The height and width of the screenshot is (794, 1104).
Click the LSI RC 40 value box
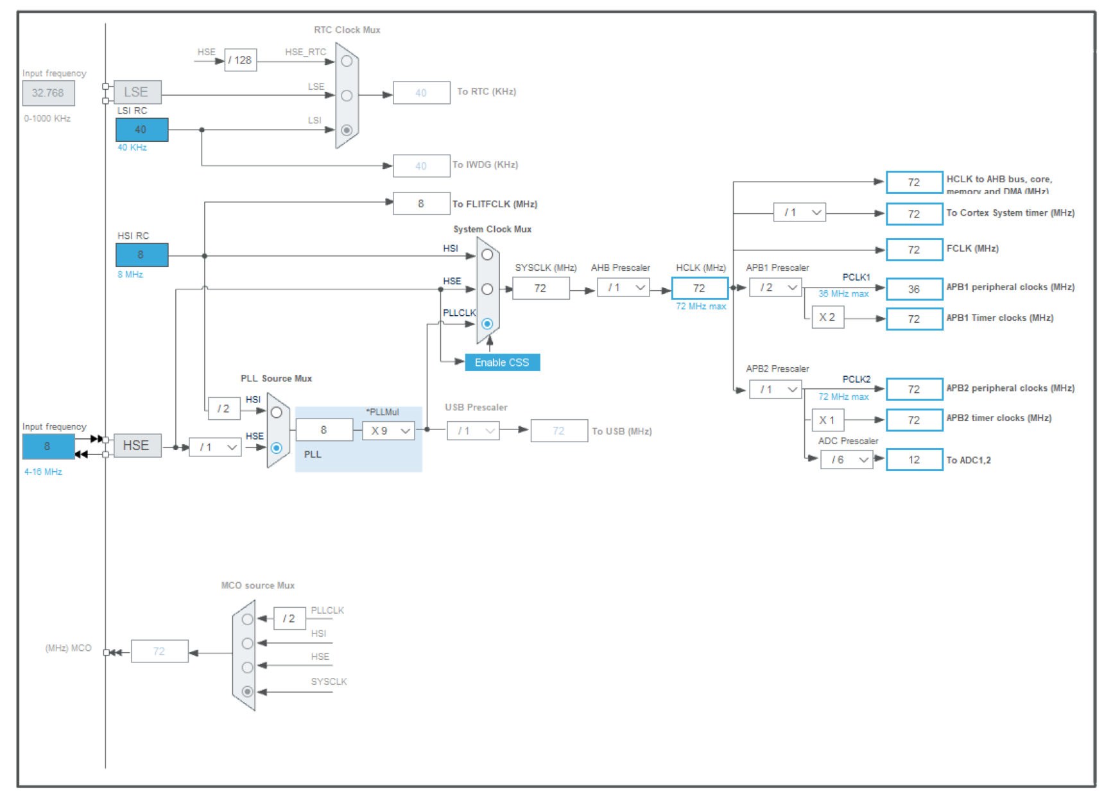pyautogui.click(x=142, y=130)
